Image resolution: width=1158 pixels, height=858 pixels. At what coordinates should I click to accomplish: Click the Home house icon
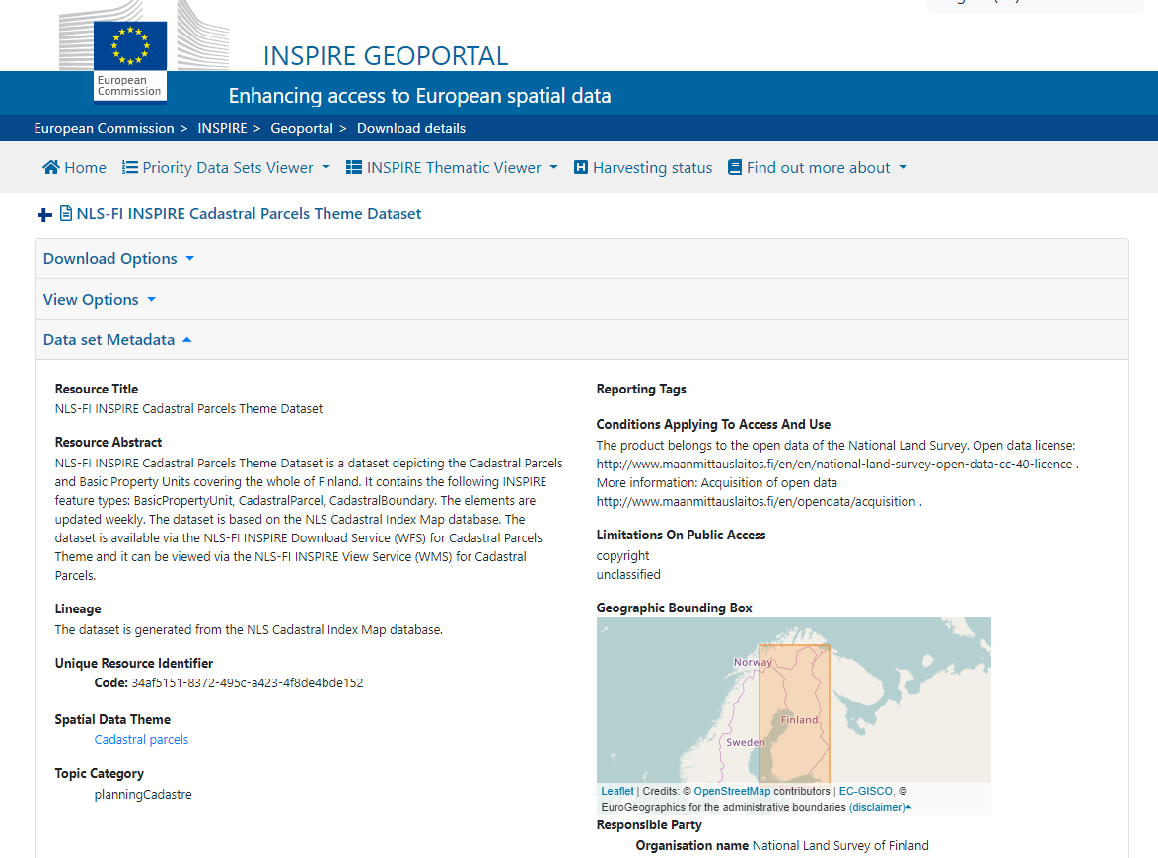pos(51,168)
